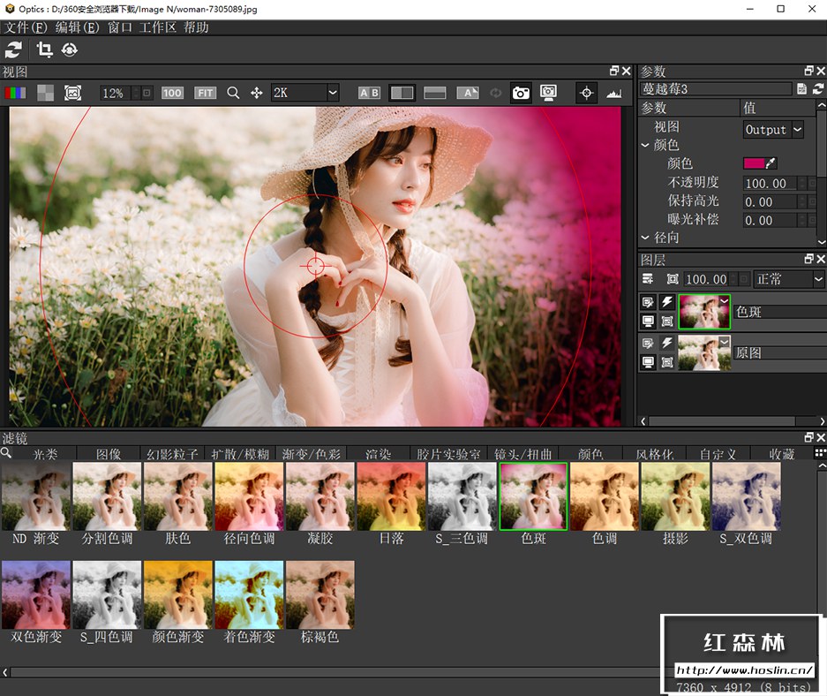
Task: Show the histogram icon
Action: [x=613, y=93]
